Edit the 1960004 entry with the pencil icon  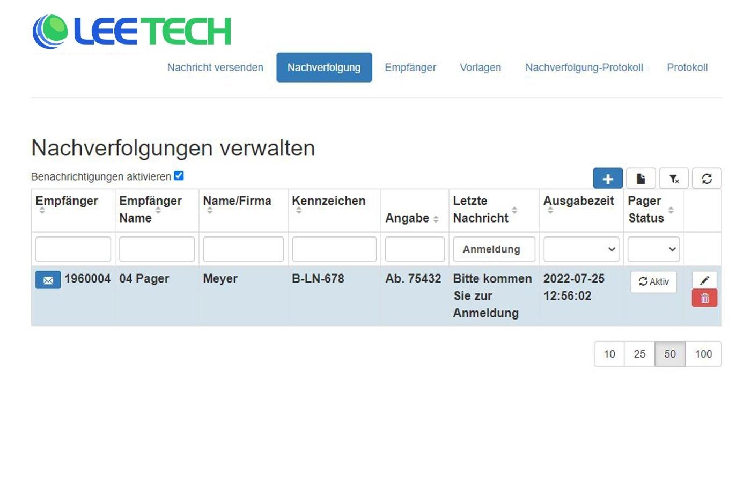(x=704, y=279)
